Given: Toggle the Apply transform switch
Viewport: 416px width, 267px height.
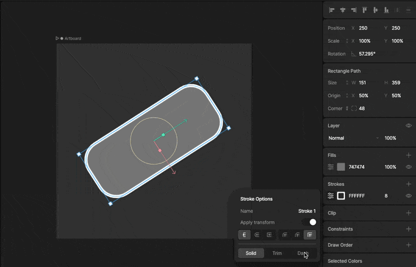Looking at the screenshot, I should pos(309,222).
